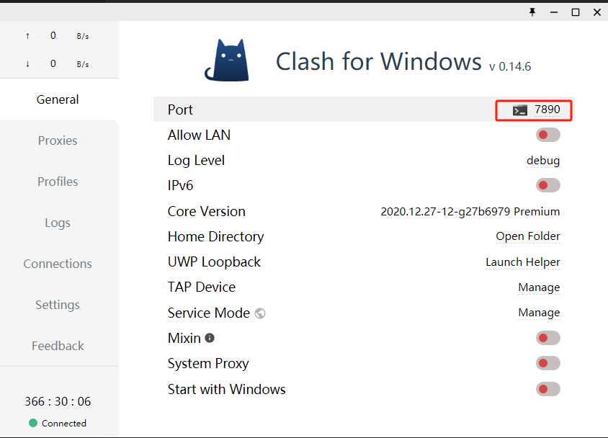Click the upload arrow indicator
The width and height of the screenshot is (608, 438).
pyautogui.click(x=27, y=36)
